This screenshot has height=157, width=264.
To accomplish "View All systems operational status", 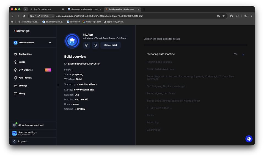I will (31, 125).
